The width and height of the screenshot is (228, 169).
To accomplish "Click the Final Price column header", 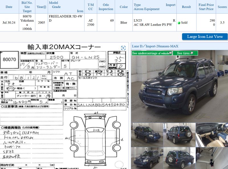I will [x=206, y=7].
